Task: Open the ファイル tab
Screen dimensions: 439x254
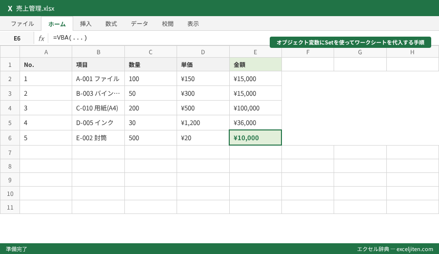Action: click(22, 23)
